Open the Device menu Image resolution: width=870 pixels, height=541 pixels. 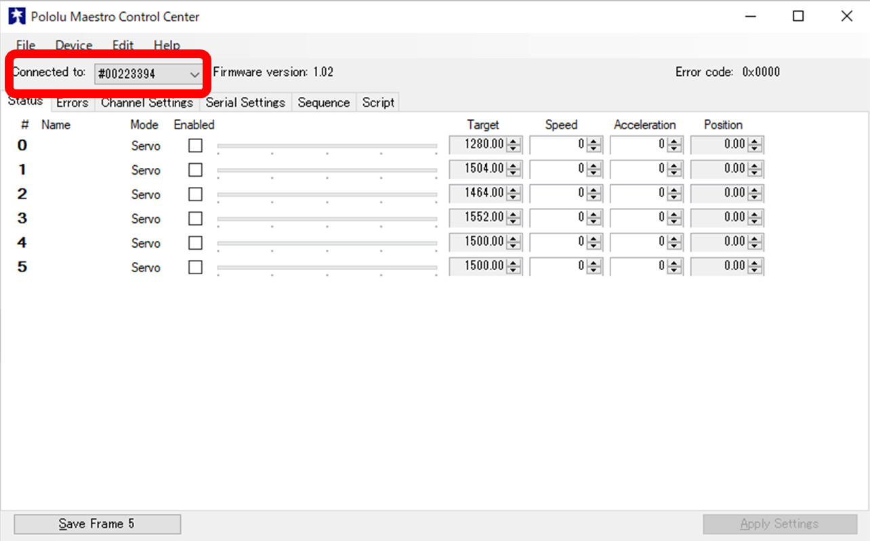74,45
